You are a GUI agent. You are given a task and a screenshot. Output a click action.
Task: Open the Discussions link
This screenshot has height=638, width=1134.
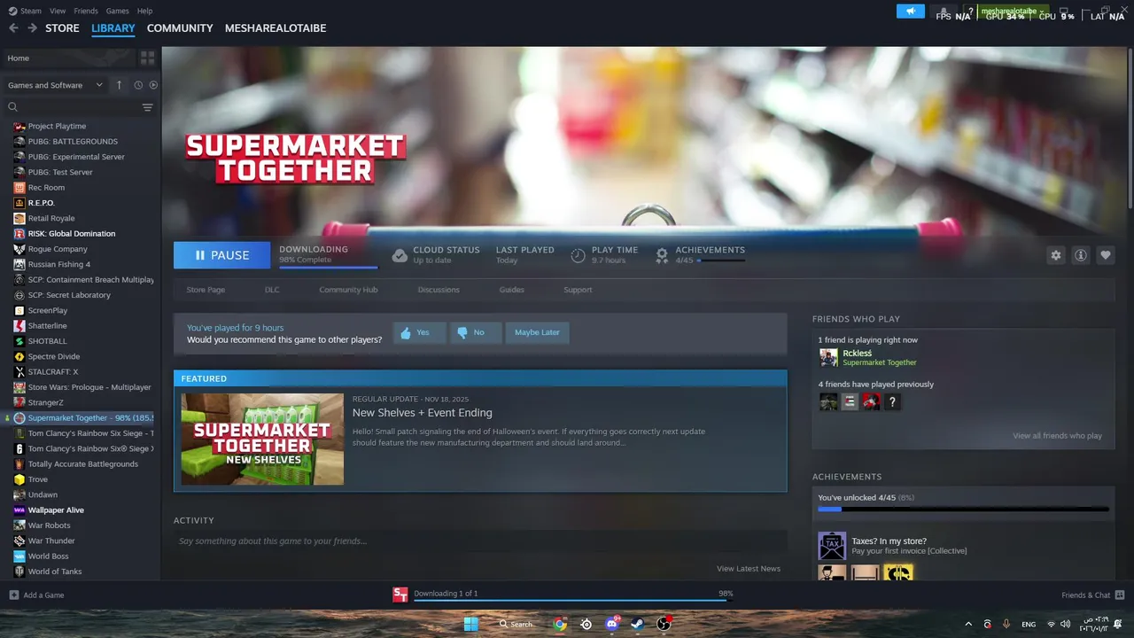[x=439, y=290]
